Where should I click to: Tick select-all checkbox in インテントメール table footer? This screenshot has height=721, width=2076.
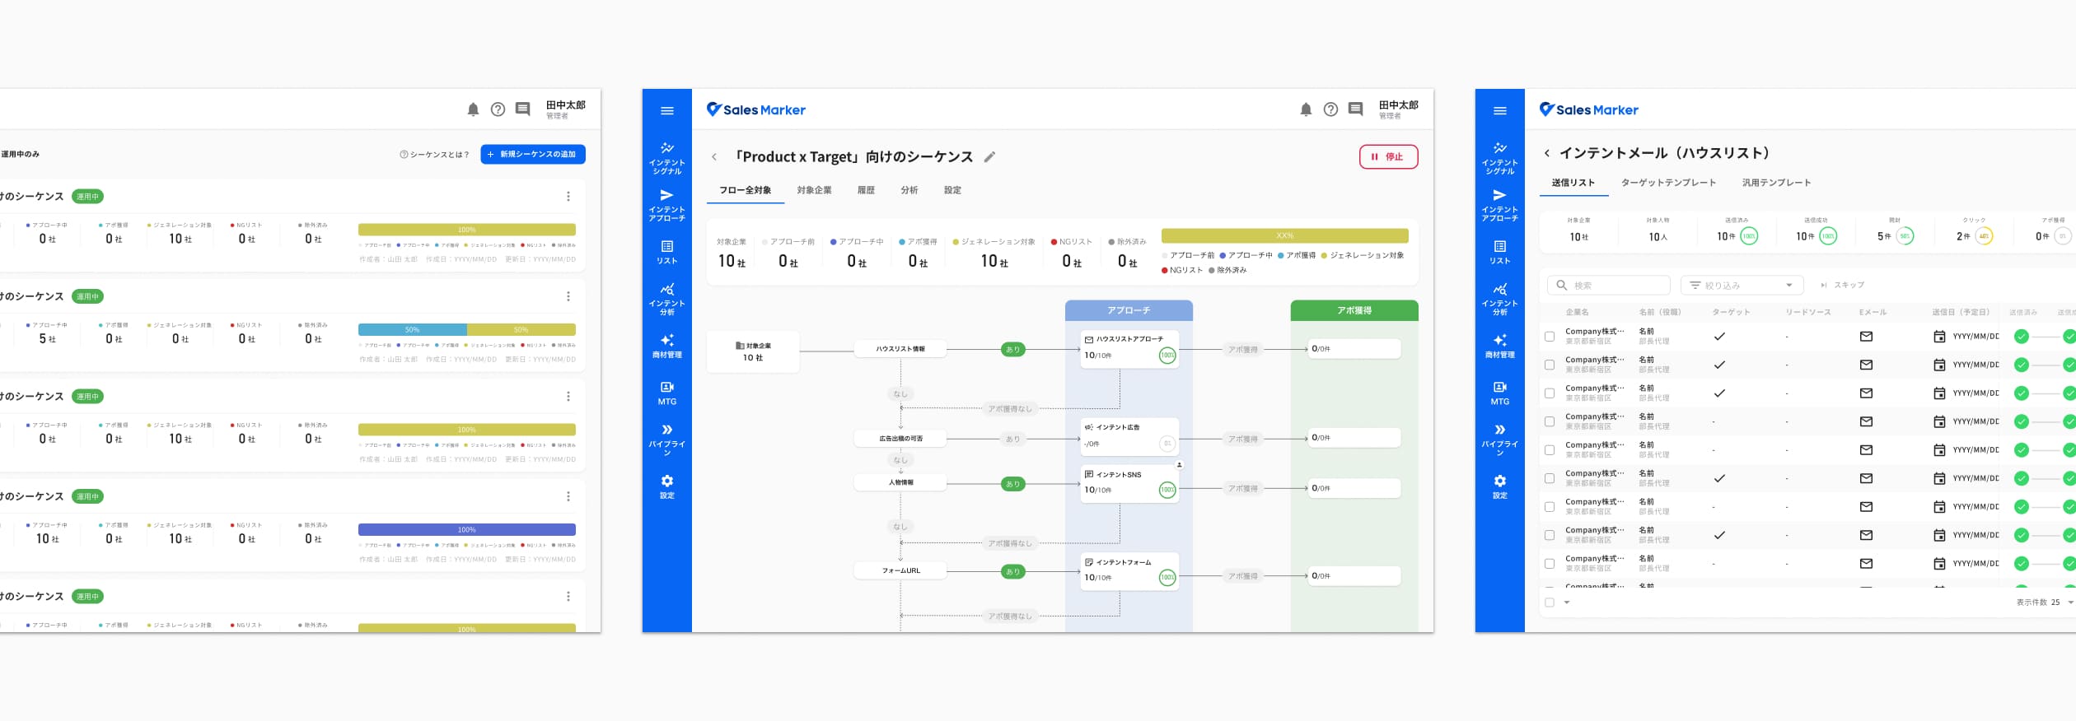click(x=1550, y=602)
